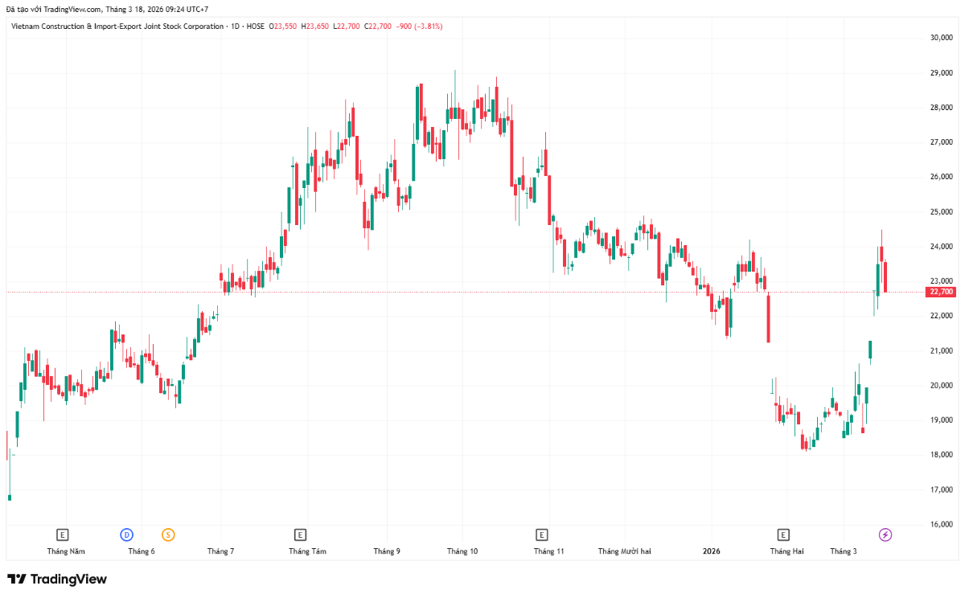Select the earnings E marker near Tháng 11
The width and height of the screenshot is (965, 598).
click(542, 535)
